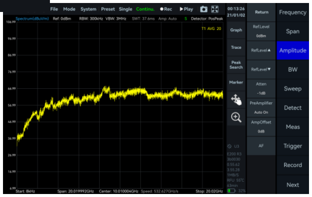Open the Detect tab
The image size is (312, 197).
pyautogui.click(x=293, y=108)
